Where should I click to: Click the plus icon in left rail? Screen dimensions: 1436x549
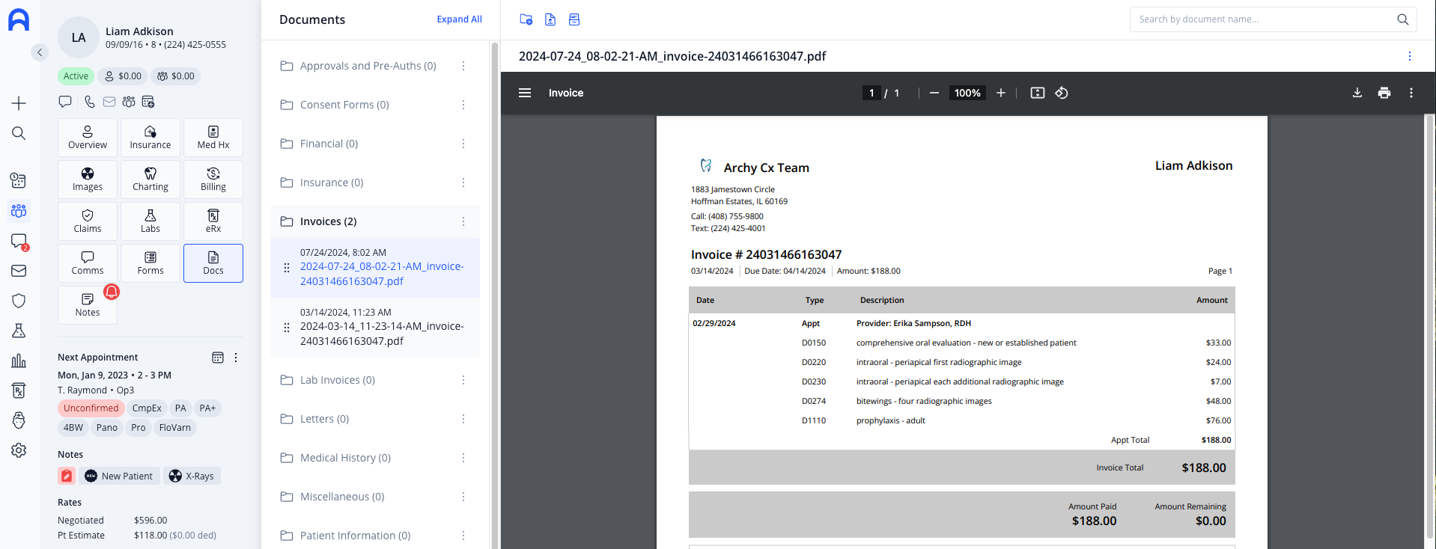pyautogui.click(x=19, y=103)
